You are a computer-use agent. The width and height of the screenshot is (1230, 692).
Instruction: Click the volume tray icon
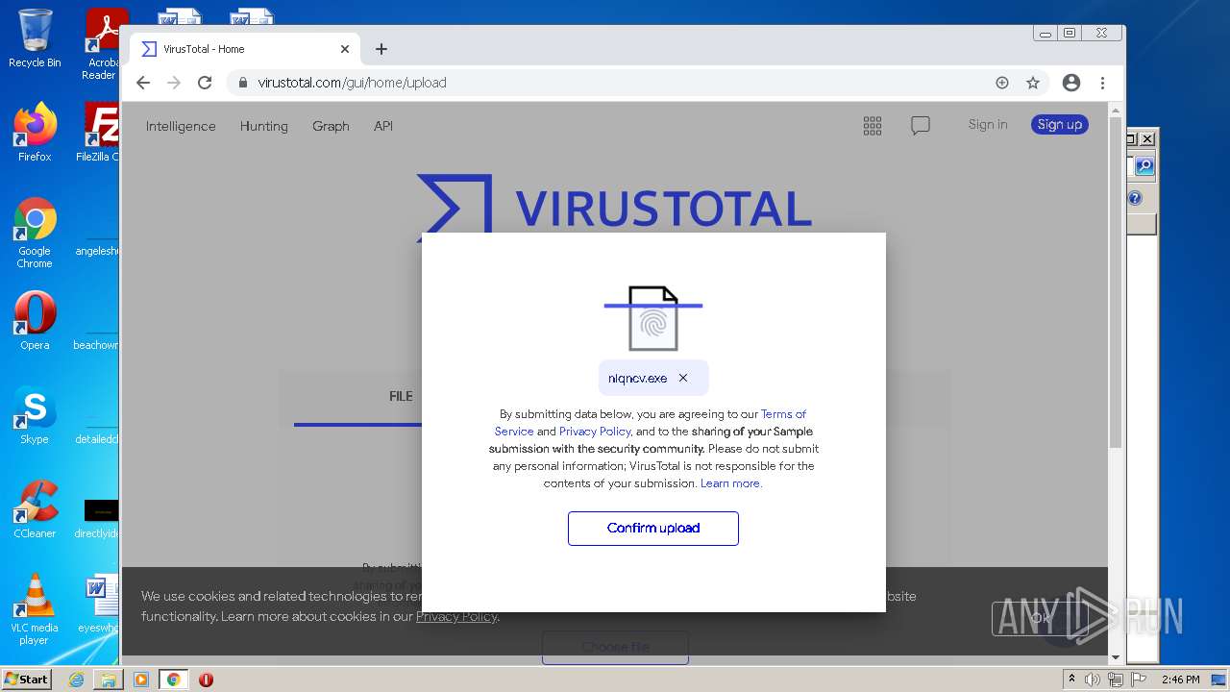click(x=1092, y=680)
